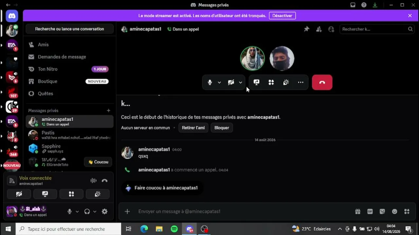Screen dimensions: 419x235
Task: Turn on camera in the call controls
Action: [231, 82]
